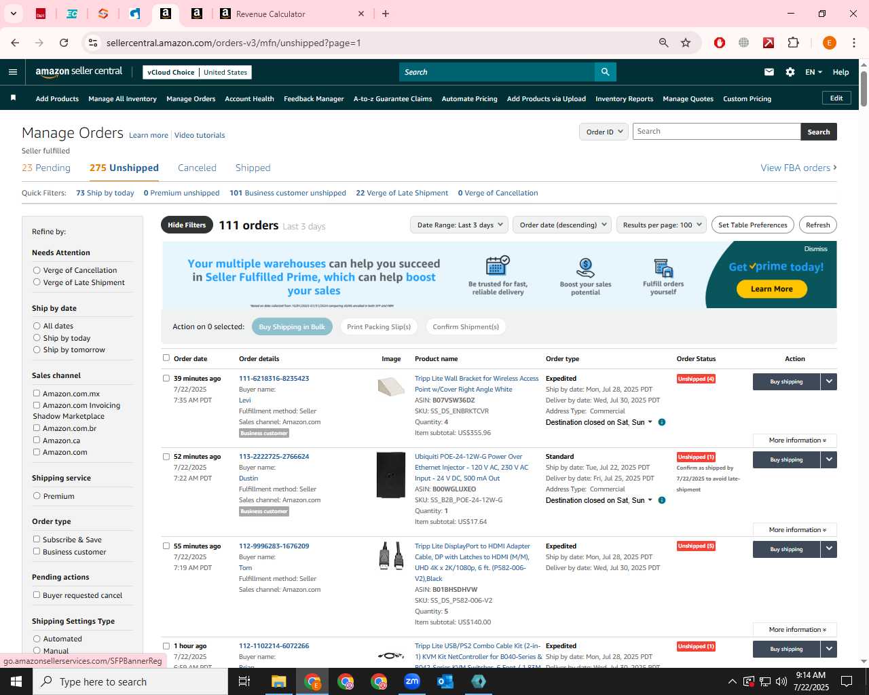869x695 pixels.
Task: Open Order date (descending) sort dropdown
Action: pyautogui.click(x=563, y=225)
